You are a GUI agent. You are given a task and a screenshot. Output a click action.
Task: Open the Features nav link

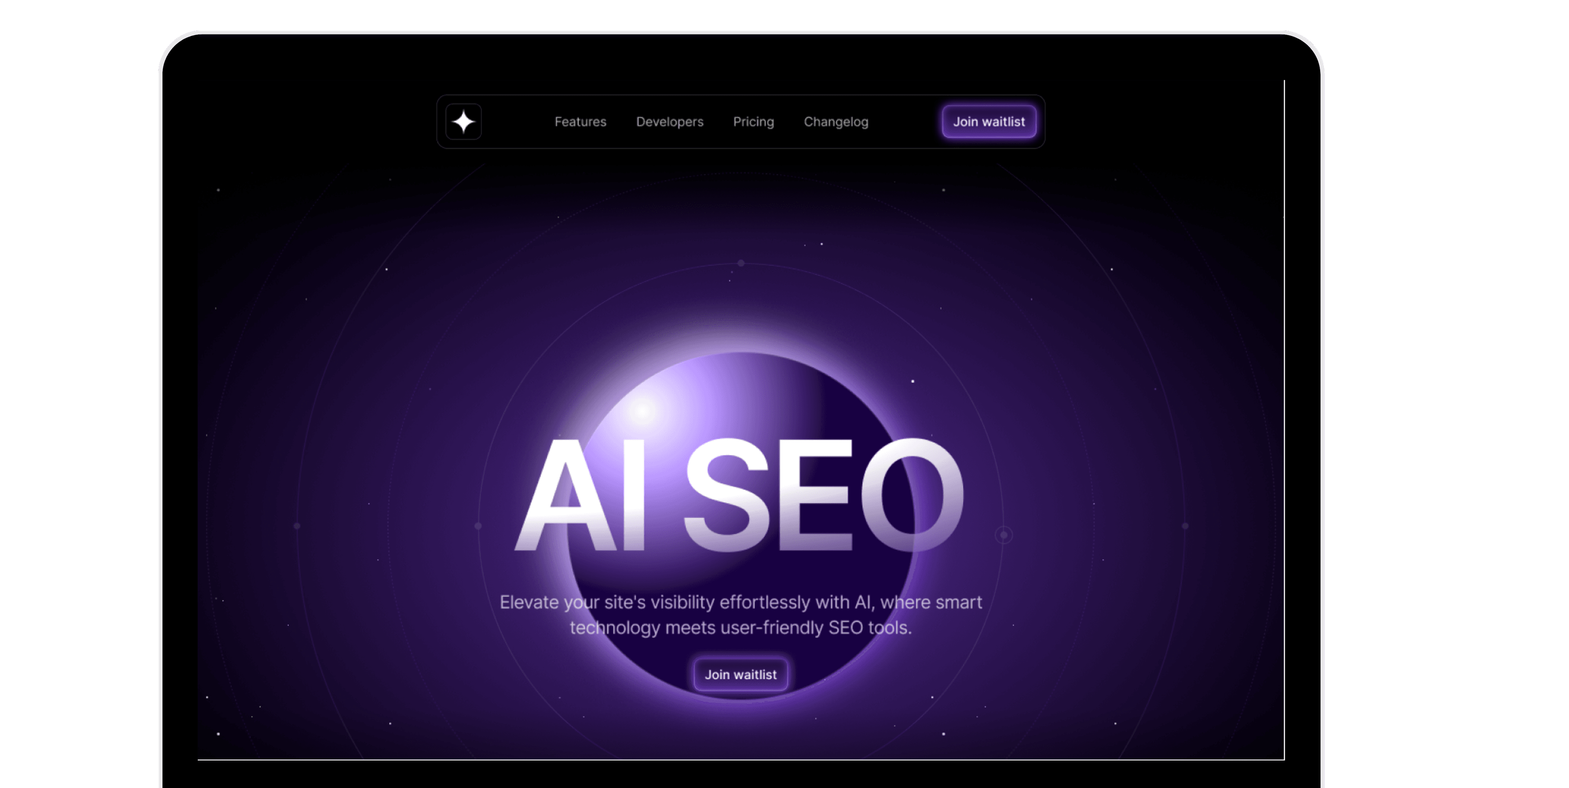pos(581,122)
